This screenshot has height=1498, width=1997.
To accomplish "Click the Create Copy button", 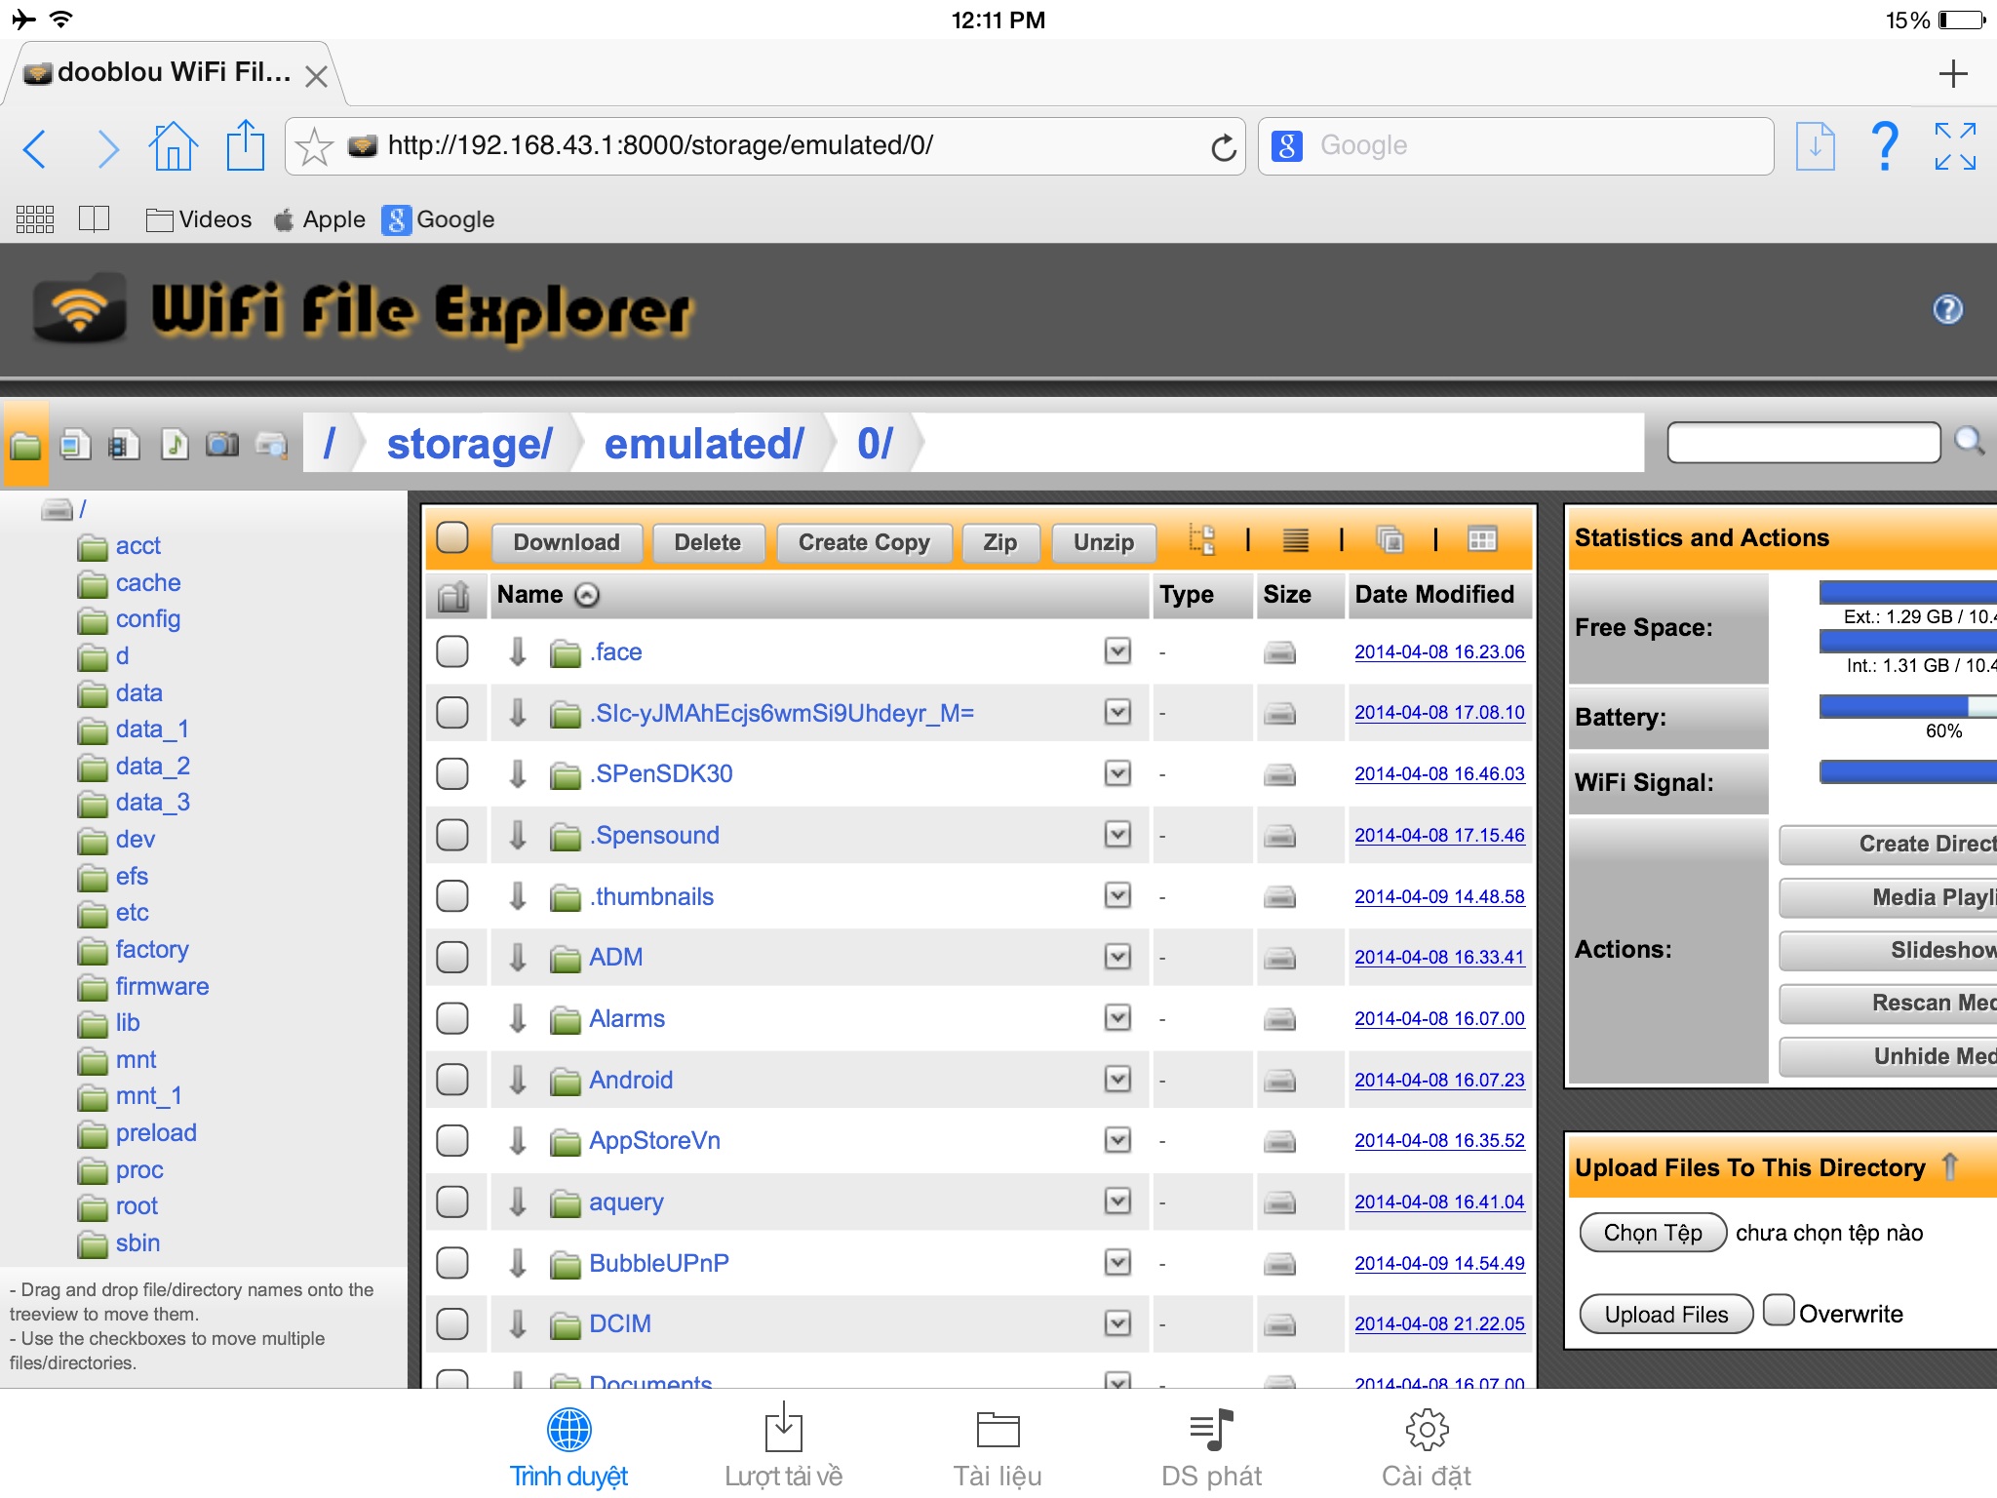I will point(864,542).
